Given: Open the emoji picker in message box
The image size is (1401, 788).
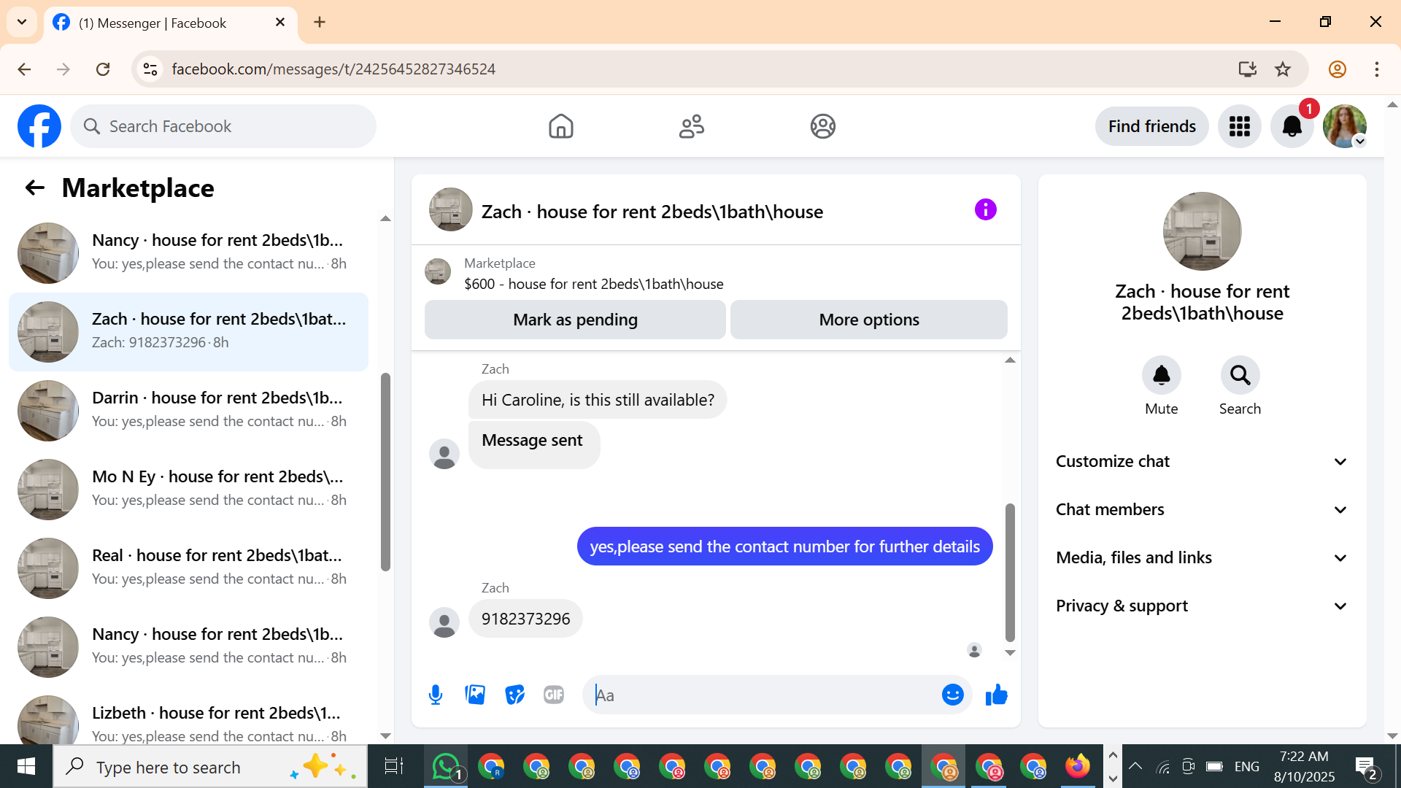Looking at the screenshot, I should click(952, 695).
